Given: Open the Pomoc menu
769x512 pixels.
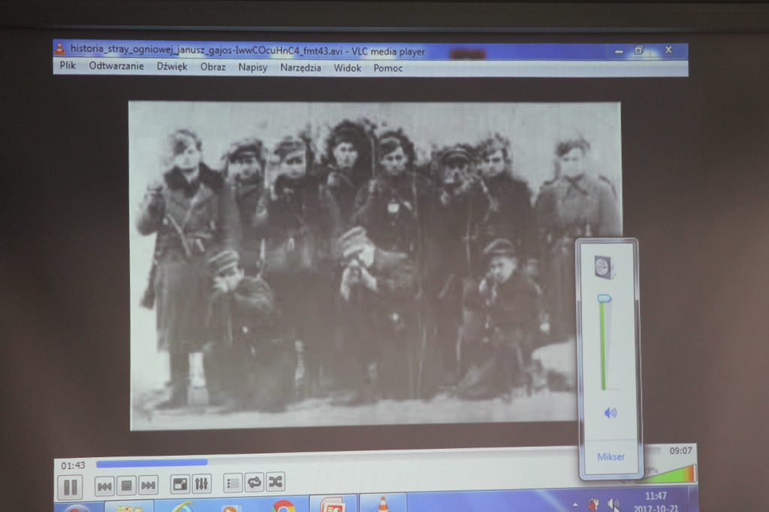Looking at the screenshot, I should coord(388,68).
